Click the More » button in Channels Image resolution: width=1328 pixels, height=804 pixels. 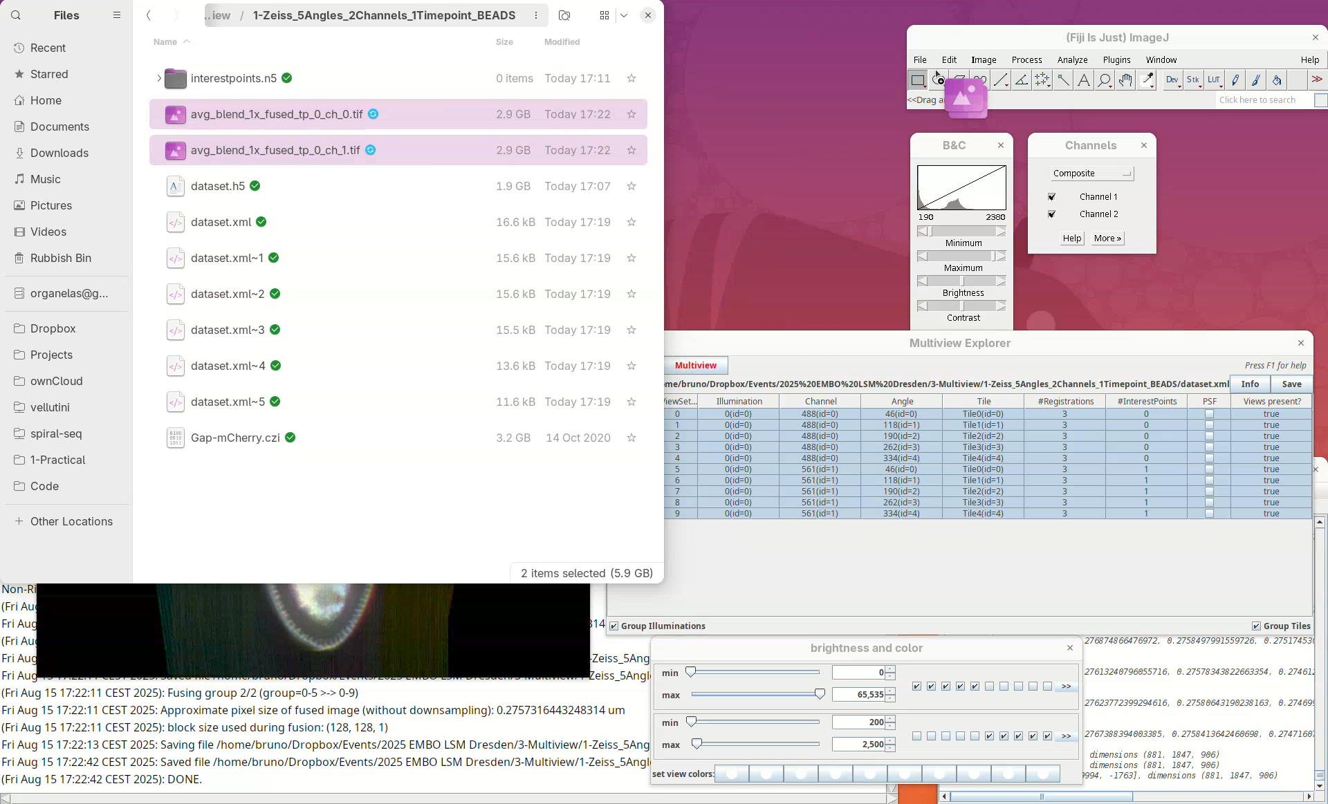[x=1107, y=239]
